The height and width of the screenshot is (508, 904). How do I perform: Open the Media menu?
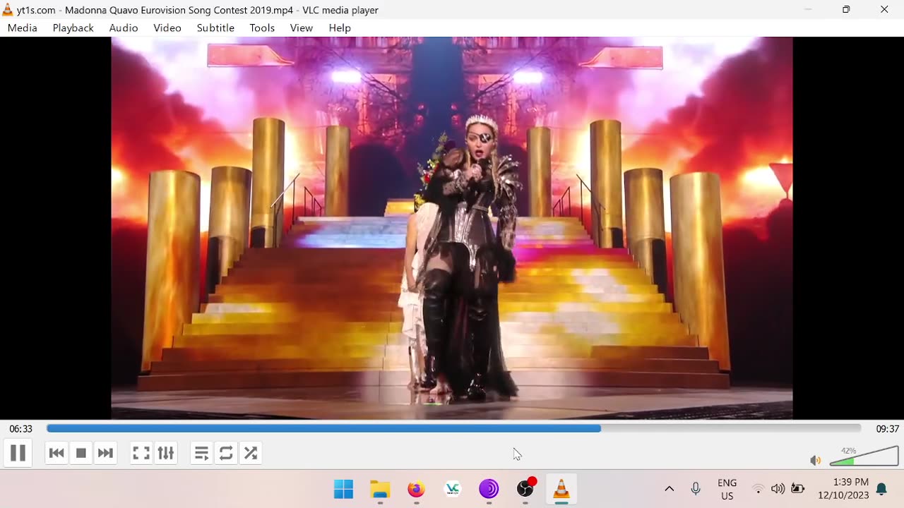tap(23, 28)
